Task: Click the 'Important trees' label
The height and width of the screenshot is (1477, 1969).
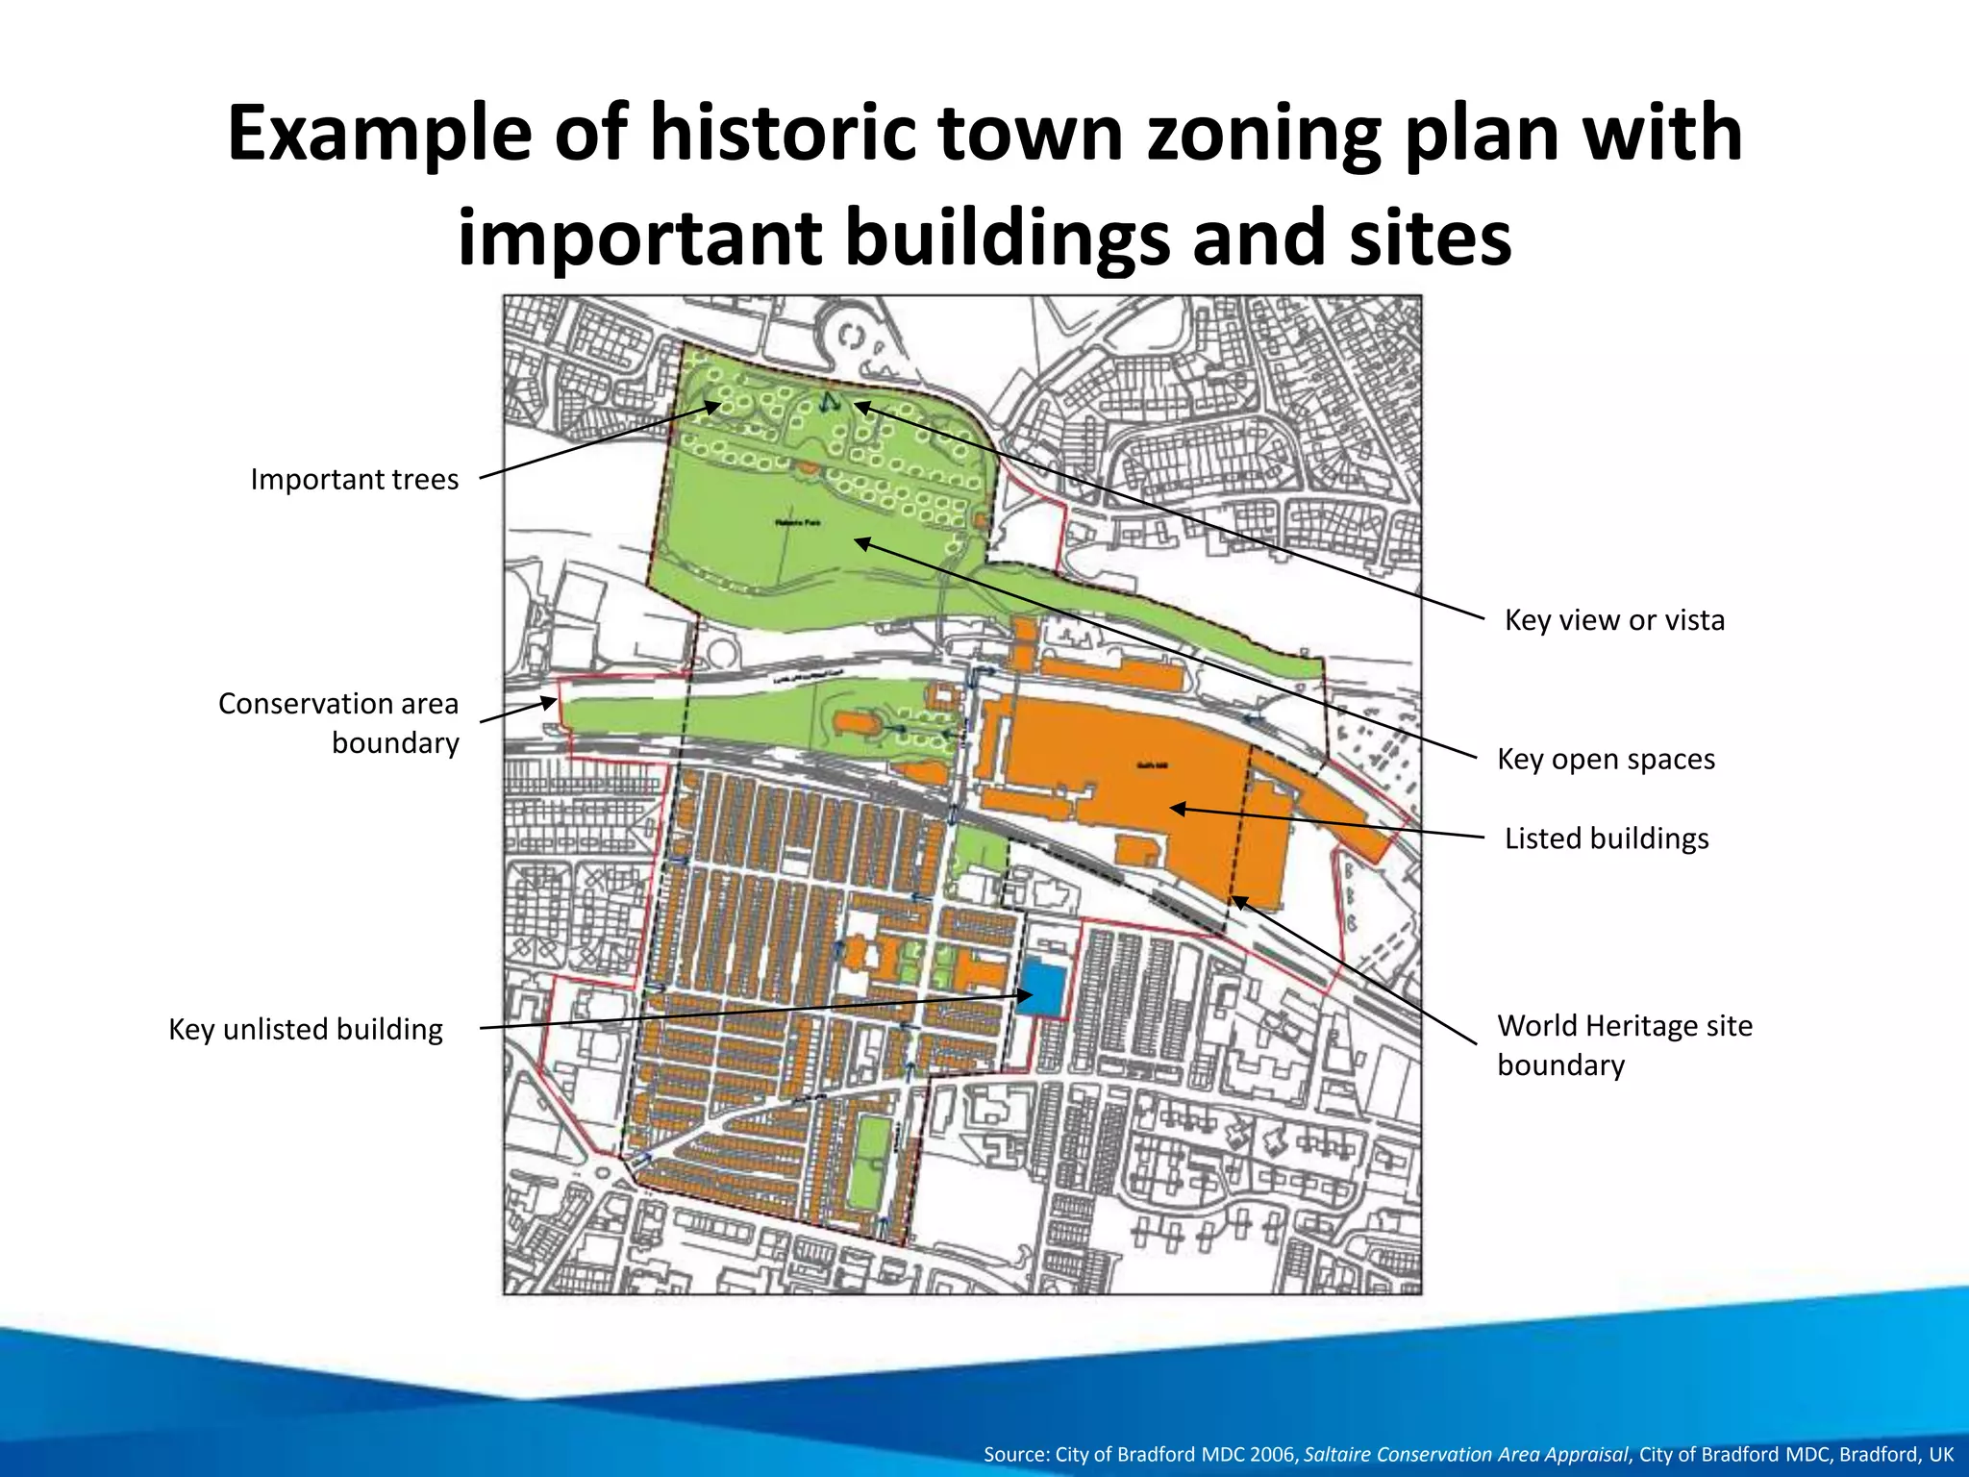Action: pos(354,479)
